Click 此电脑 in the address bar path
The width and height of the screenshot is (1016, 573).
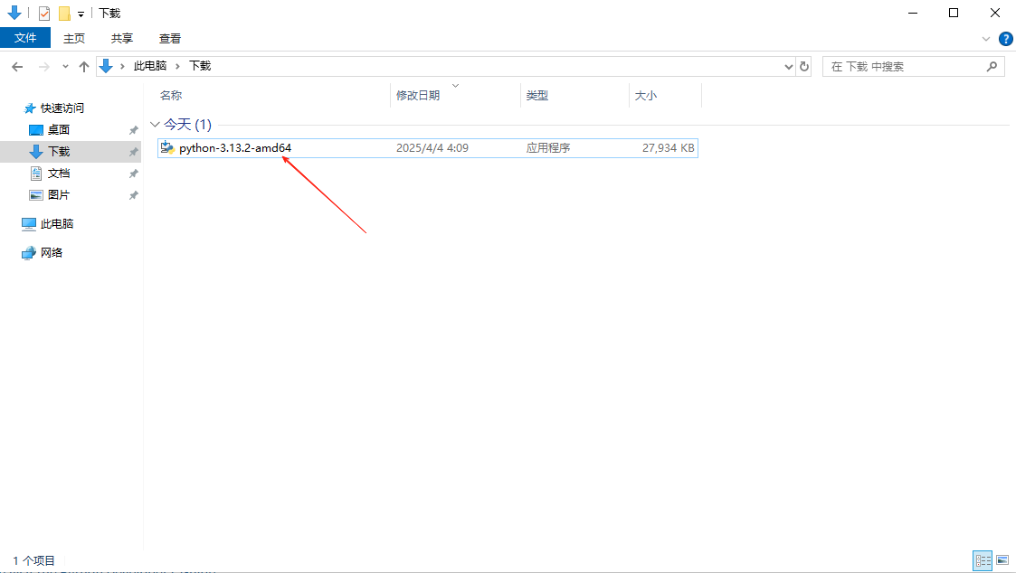[150, 66]
